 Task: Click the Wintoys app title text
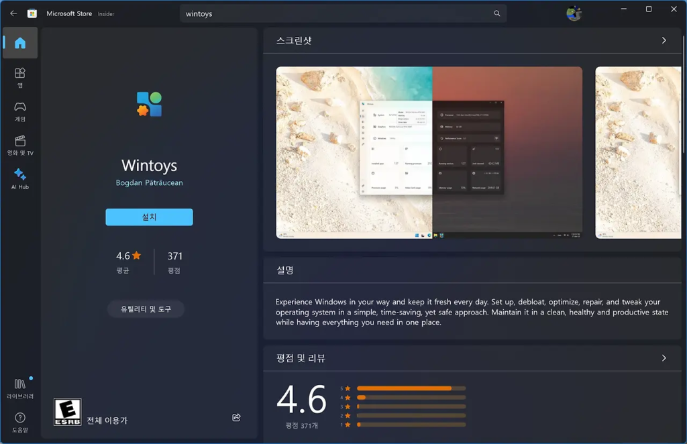pos(149,166)
